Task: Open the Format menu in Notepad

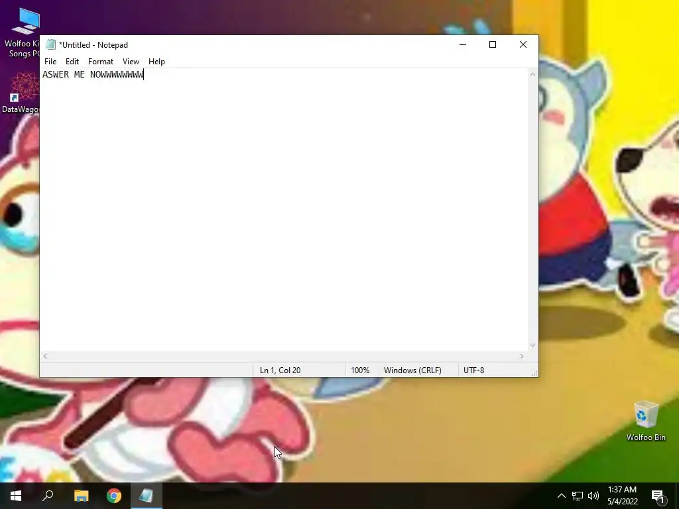Action: coord(101,62)
